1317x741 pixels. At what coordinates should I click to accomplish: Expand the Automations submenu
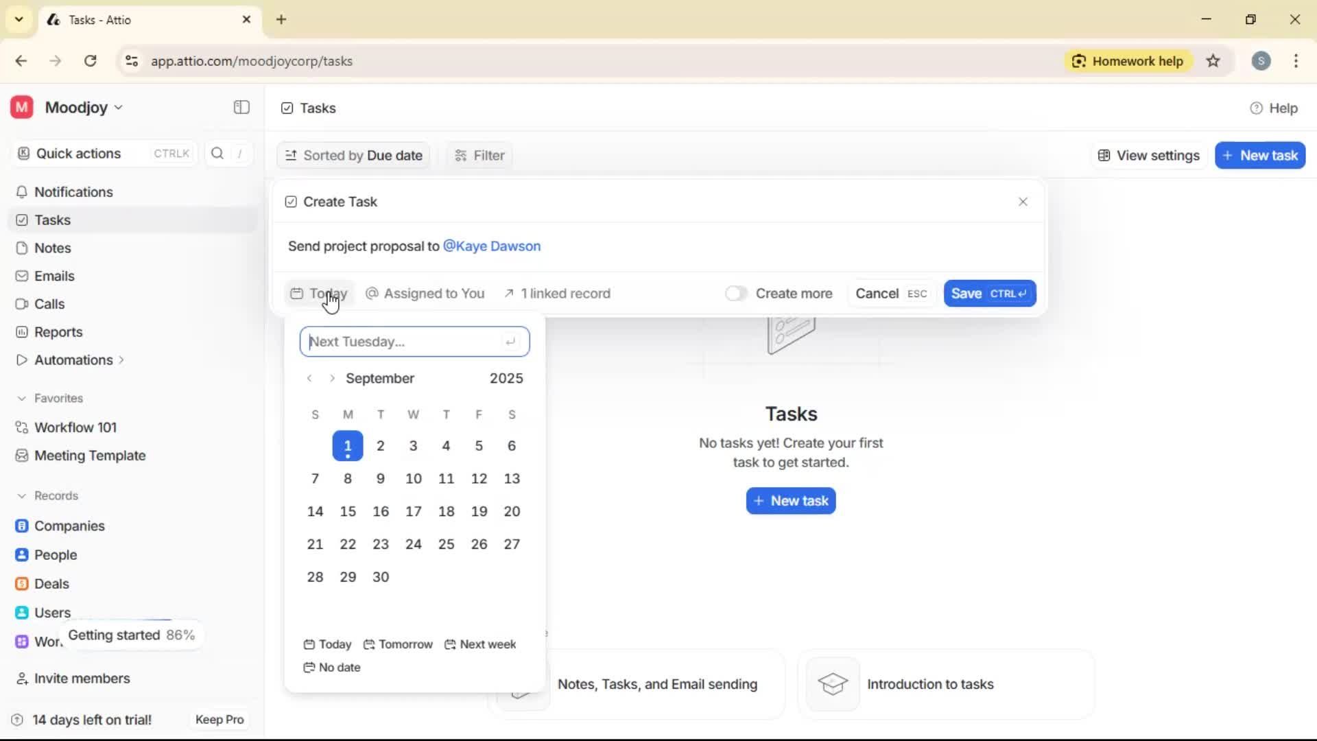click(x=121, y=360)
